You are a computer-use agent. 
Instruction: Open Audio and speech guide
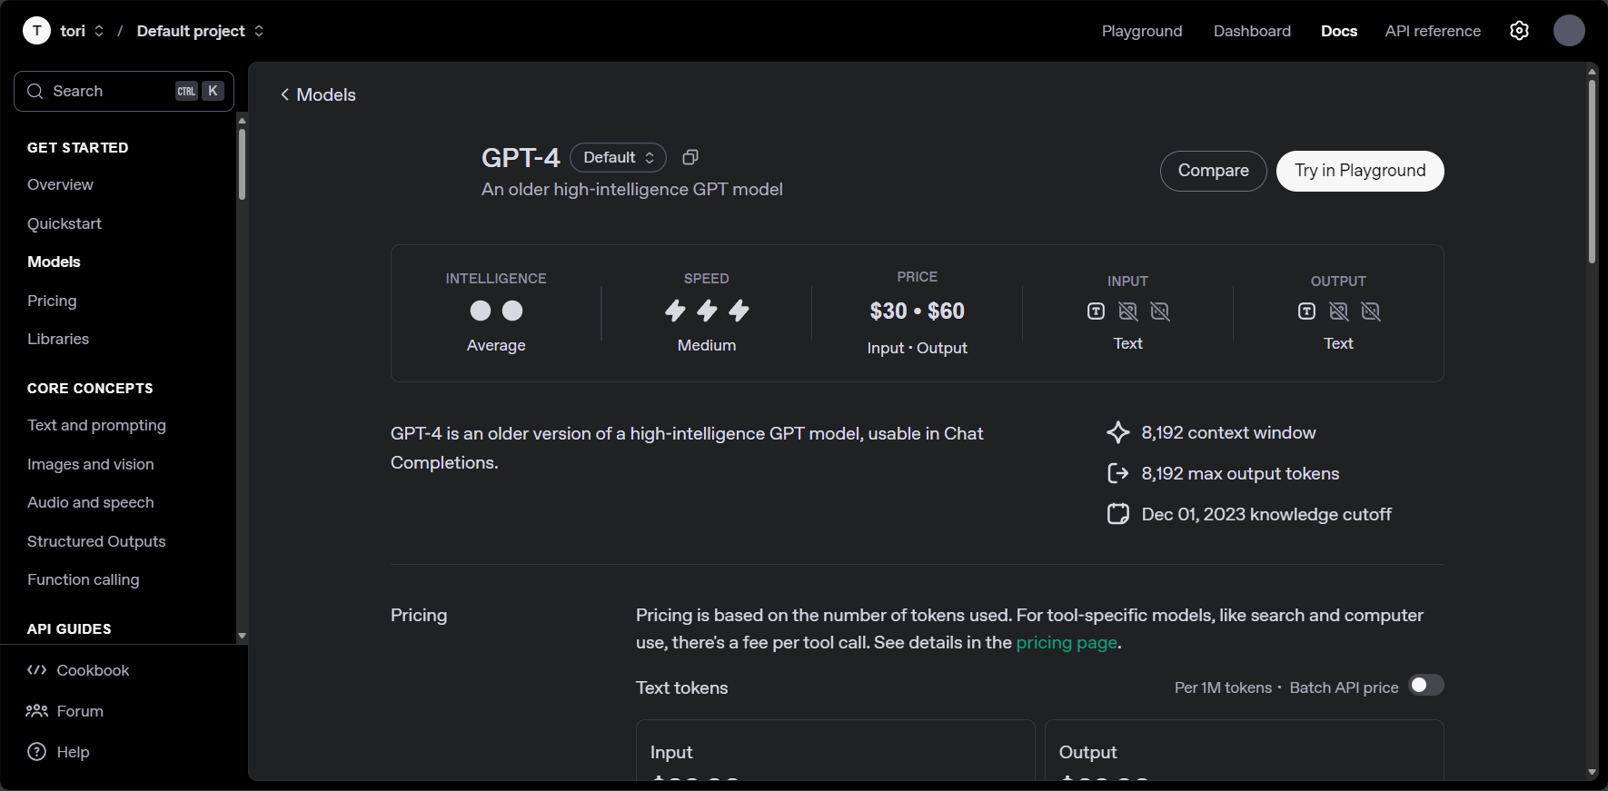(91, 502)
